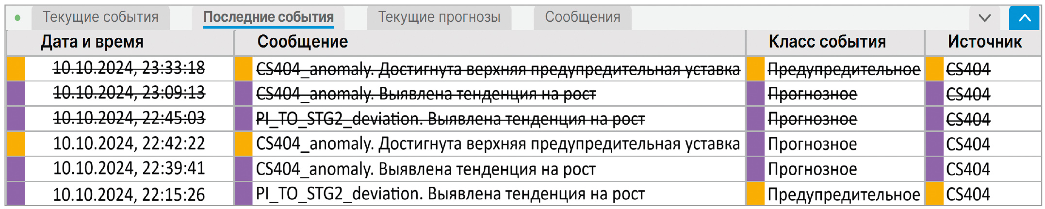Click orange marker beside the 22:42:22 date
This screenshot has width=1045, height=209.
pos(16,144)
